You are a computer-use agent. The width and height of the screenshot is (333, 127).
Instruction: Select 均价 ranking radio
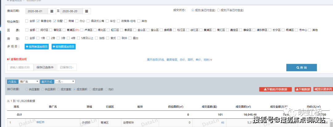coord(106,89)
